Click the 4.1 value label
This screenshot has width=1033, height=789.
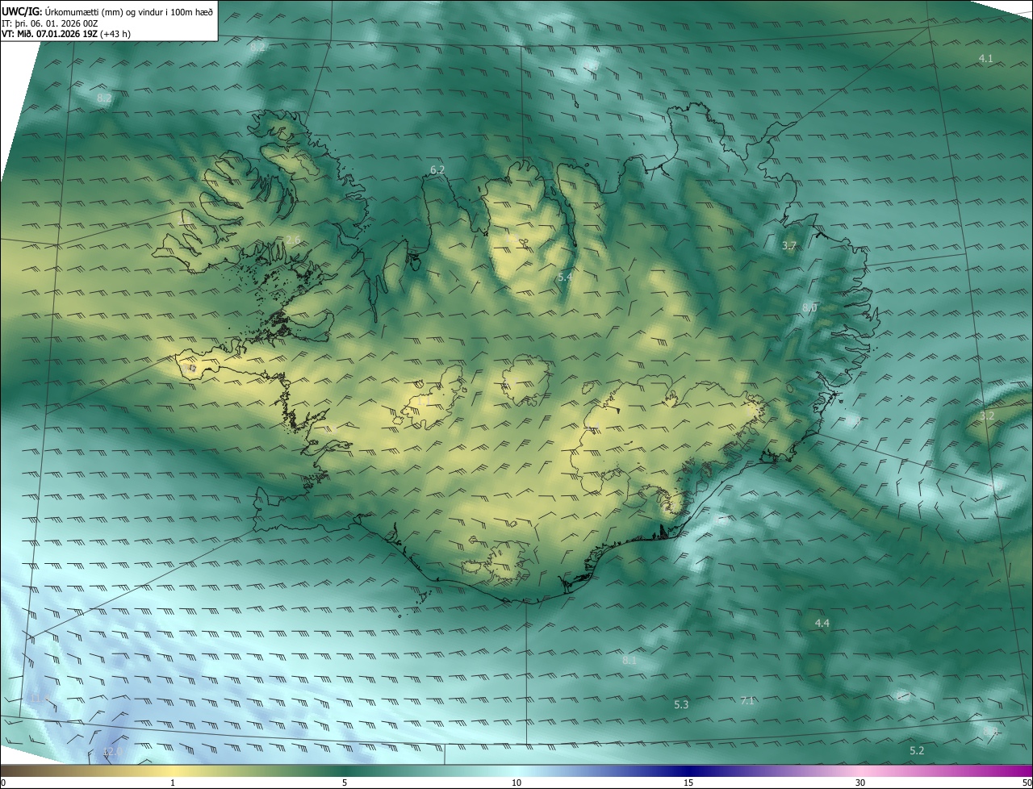pyautogui.click(x=985, y=59)
